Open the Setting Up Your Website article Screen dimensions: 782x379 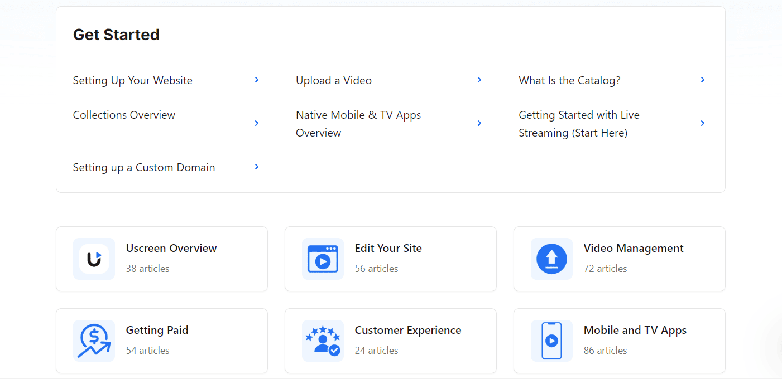point(133,81)
